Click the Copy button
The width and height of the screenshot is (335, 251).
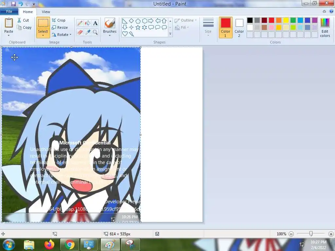click(24, 27)
